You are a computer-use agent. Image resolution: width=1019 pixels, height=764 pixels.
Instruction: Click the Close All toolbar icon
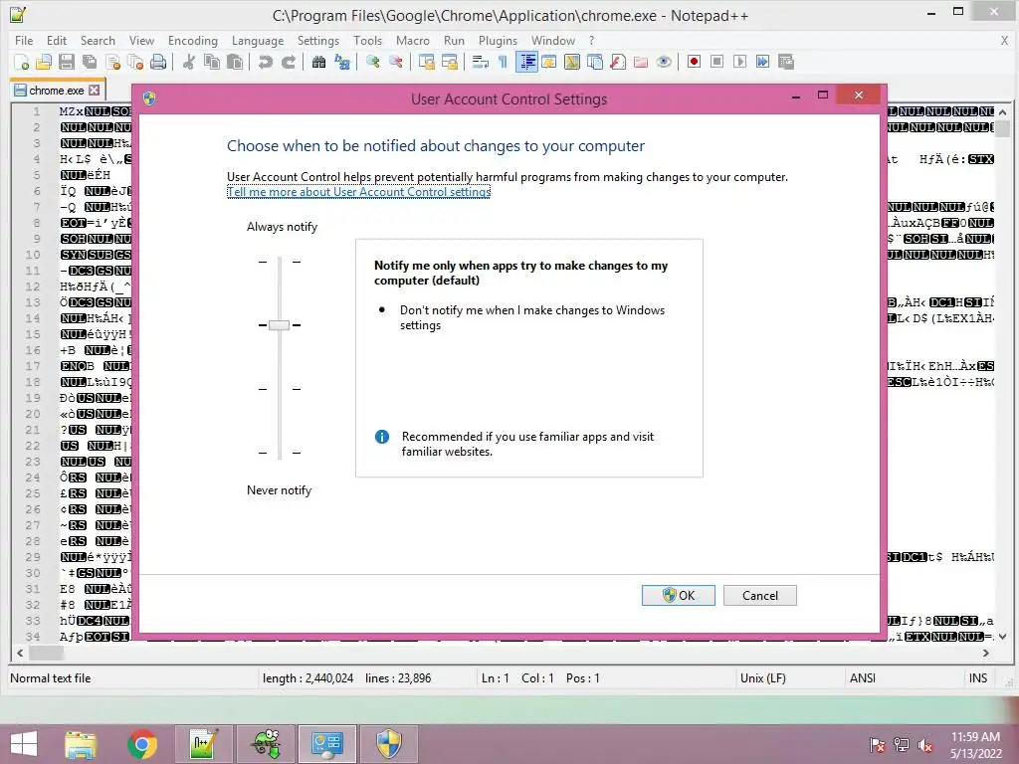tap(135, 62)
